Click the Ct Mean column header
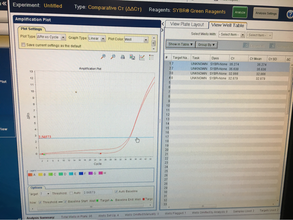293x220 pixels. tap(257, 59)
